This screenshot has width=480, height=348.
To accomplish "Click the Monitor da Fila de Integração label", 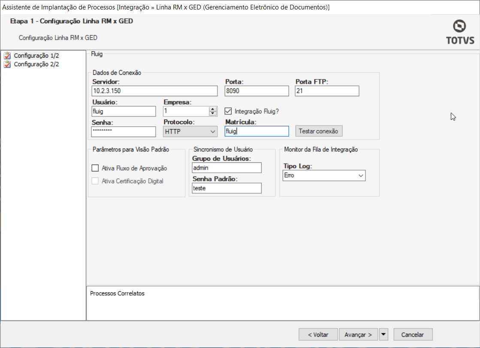I will click(321, 150).
